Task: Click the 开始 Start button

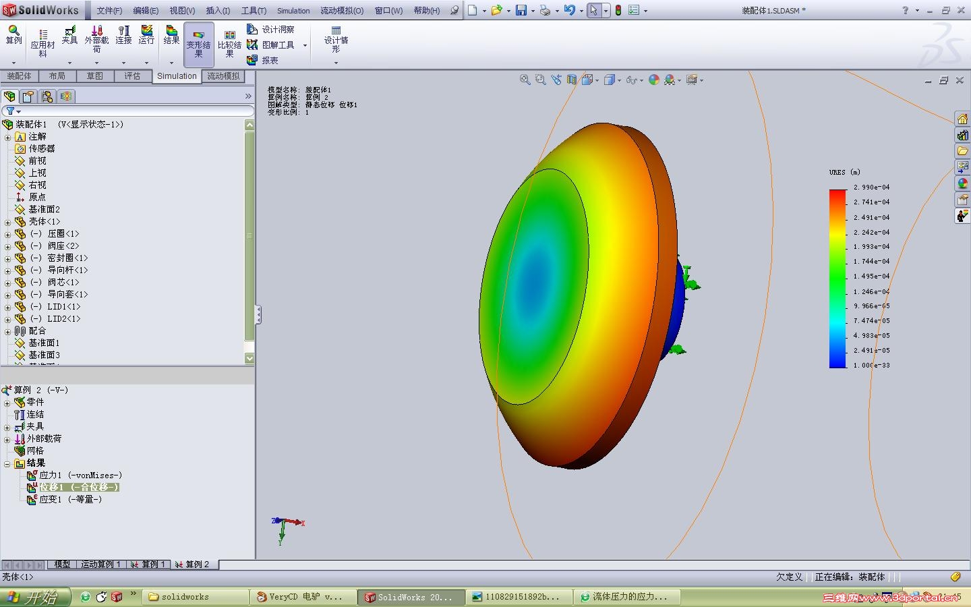Action: 37,597
